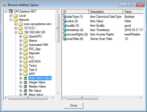This screenshot has height=112, width=147.
Task: Expand the Integer.Value tag node
Action: tap(21, 82)
